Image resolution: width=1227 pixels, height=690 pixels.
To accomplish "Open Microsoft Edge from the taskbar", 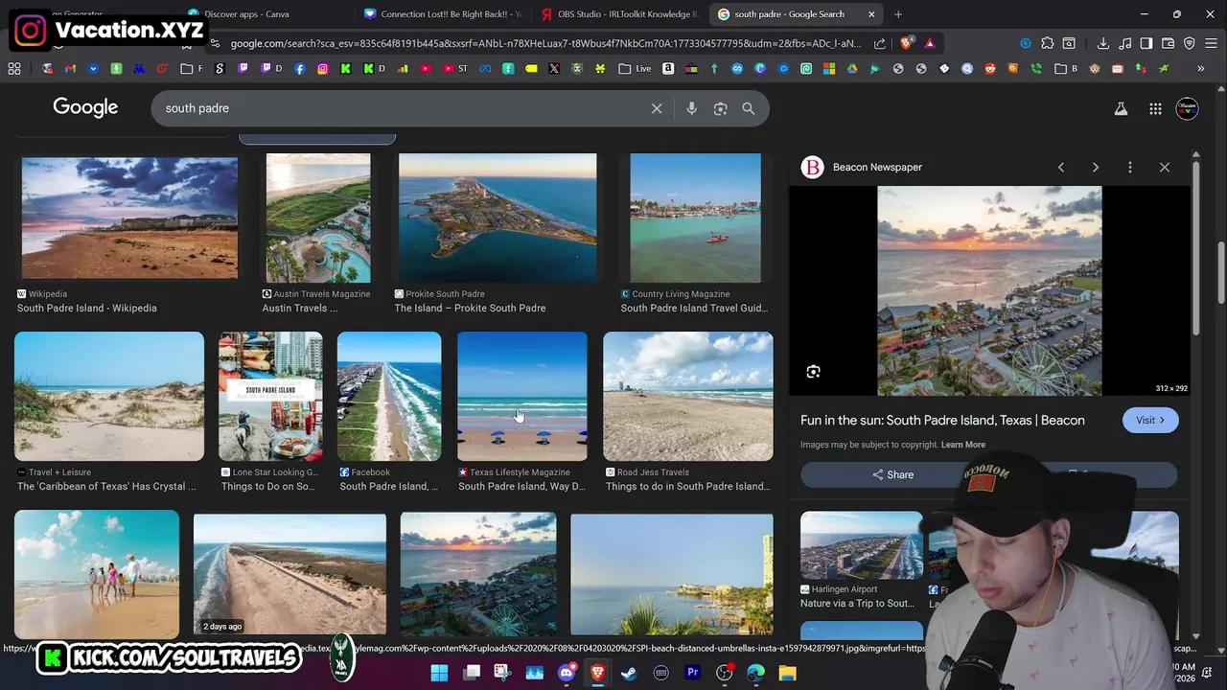I will point(755,673).
